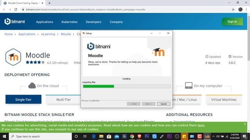Click the laptop icon beside On my computer
The height and width of the screenshot is (140, 250).
tap(189, 86)
